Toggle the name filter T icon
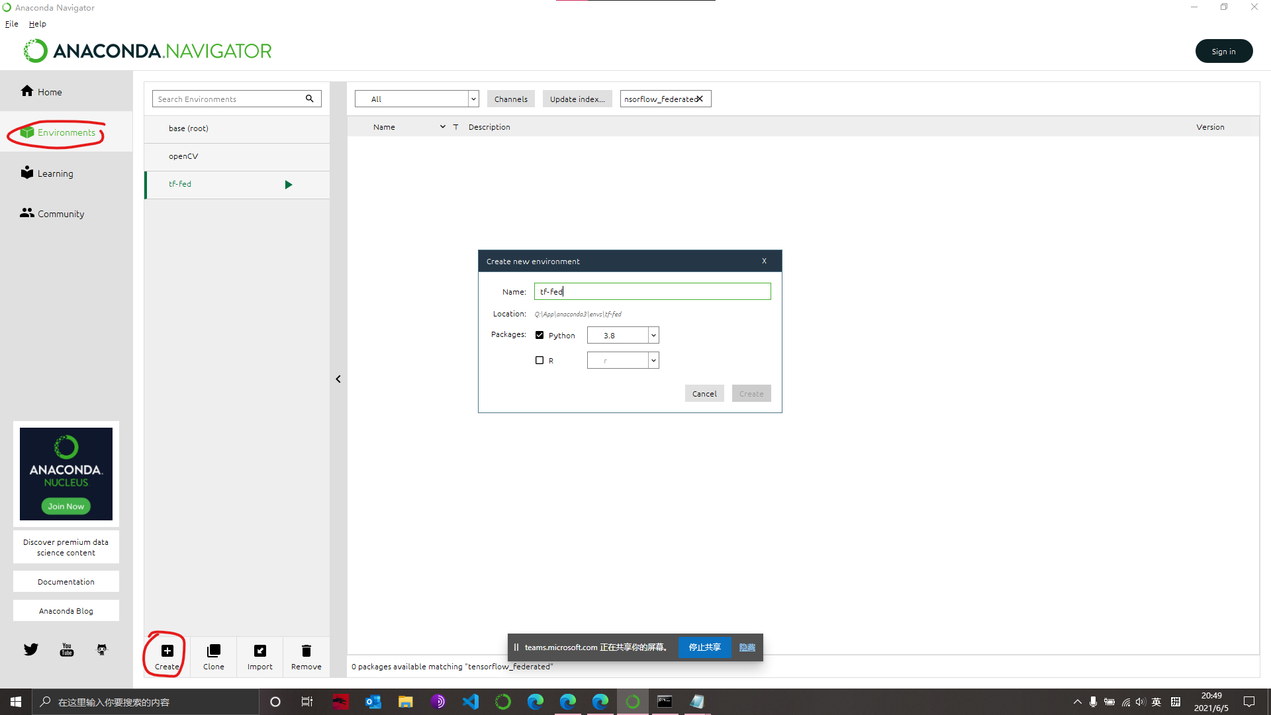 pyautogui.click(x=455, y=126)
